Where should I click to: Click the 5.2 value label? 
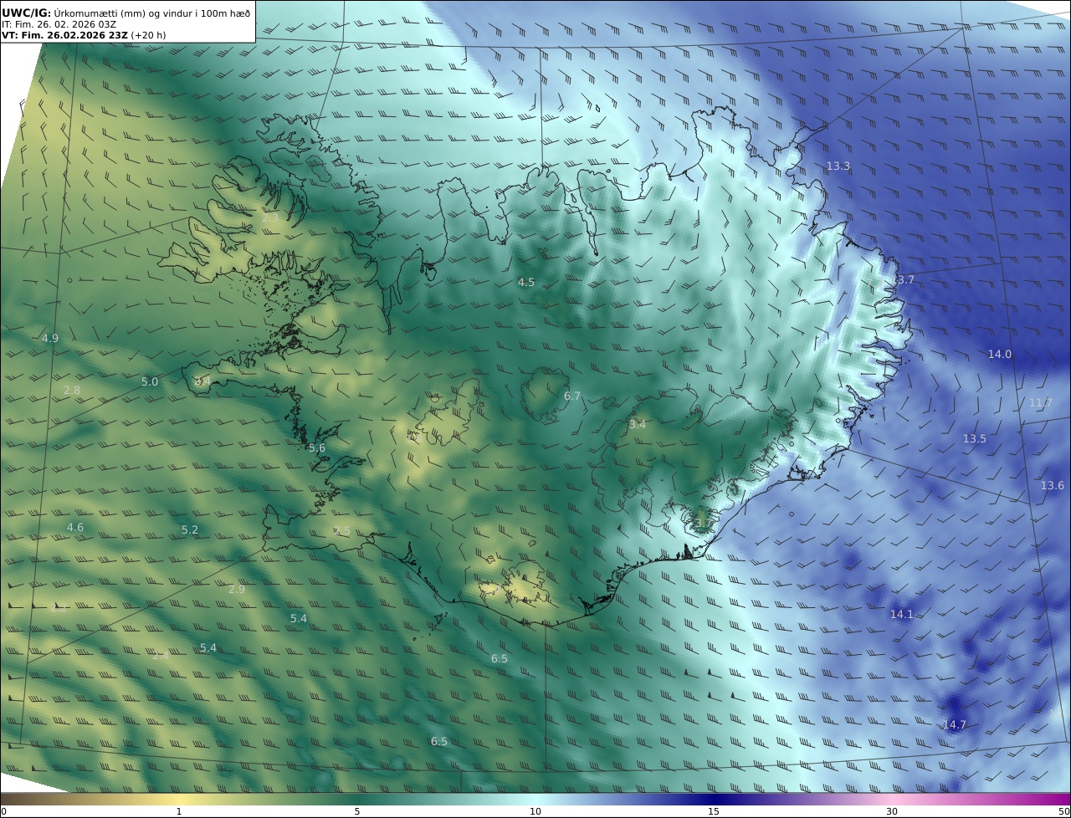(190, 530)
